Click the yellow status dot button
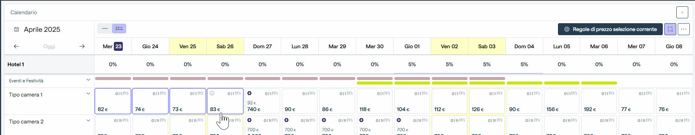This screenshot has width=695, height=135. pos(682,12)
